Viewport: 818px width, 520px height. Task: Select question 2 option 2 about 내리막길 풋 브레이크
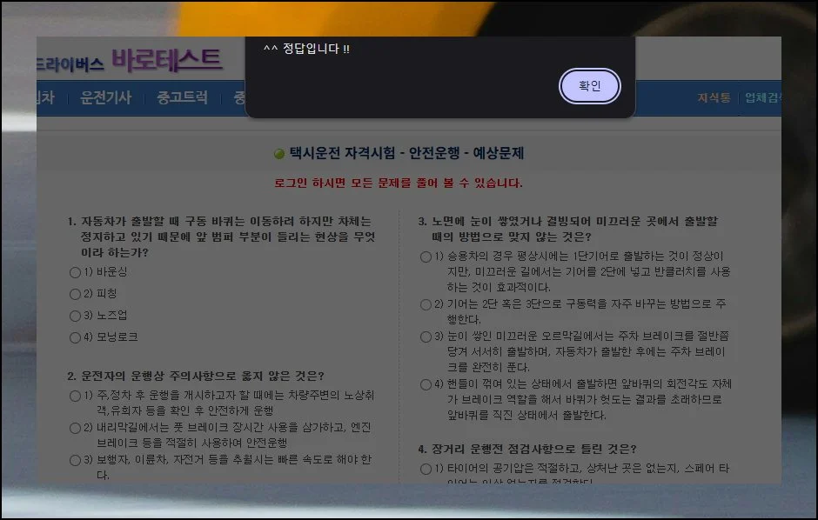pyautogui.click(x=75, y=428)
